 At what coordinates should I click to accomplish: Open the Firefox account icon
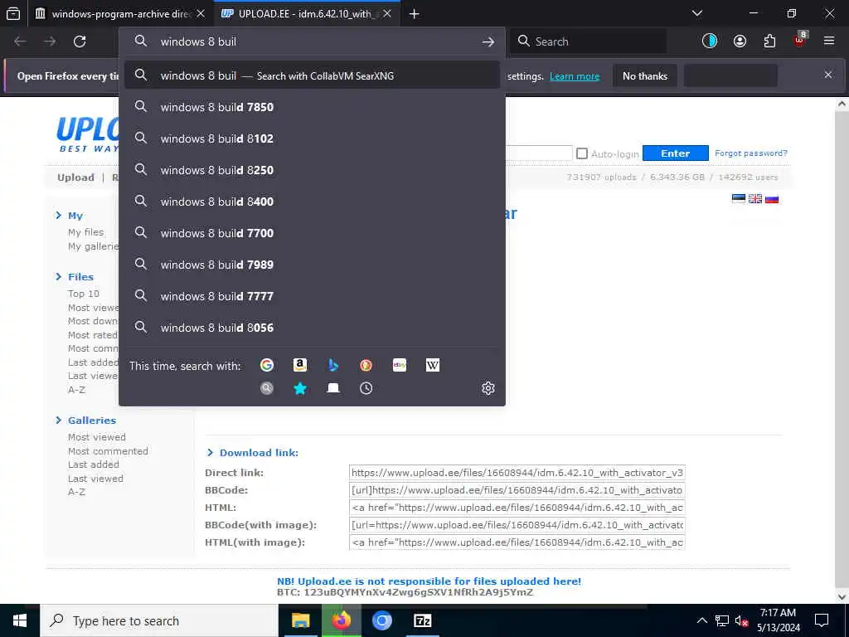(x=740, y=41)
